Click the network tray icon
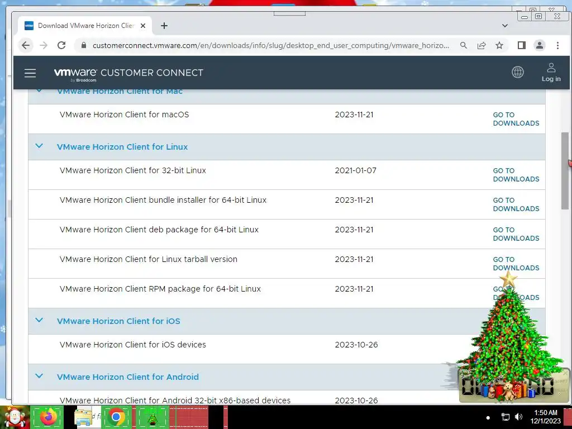 (505, 417)
